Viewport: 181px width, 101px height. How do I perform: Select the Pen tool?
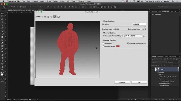[x=2, y=55]
